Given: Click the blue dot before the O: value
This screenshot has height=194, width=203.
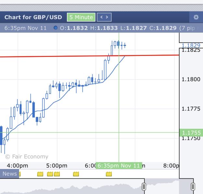Looking at the screenshot, I should (x=56, y=28).
